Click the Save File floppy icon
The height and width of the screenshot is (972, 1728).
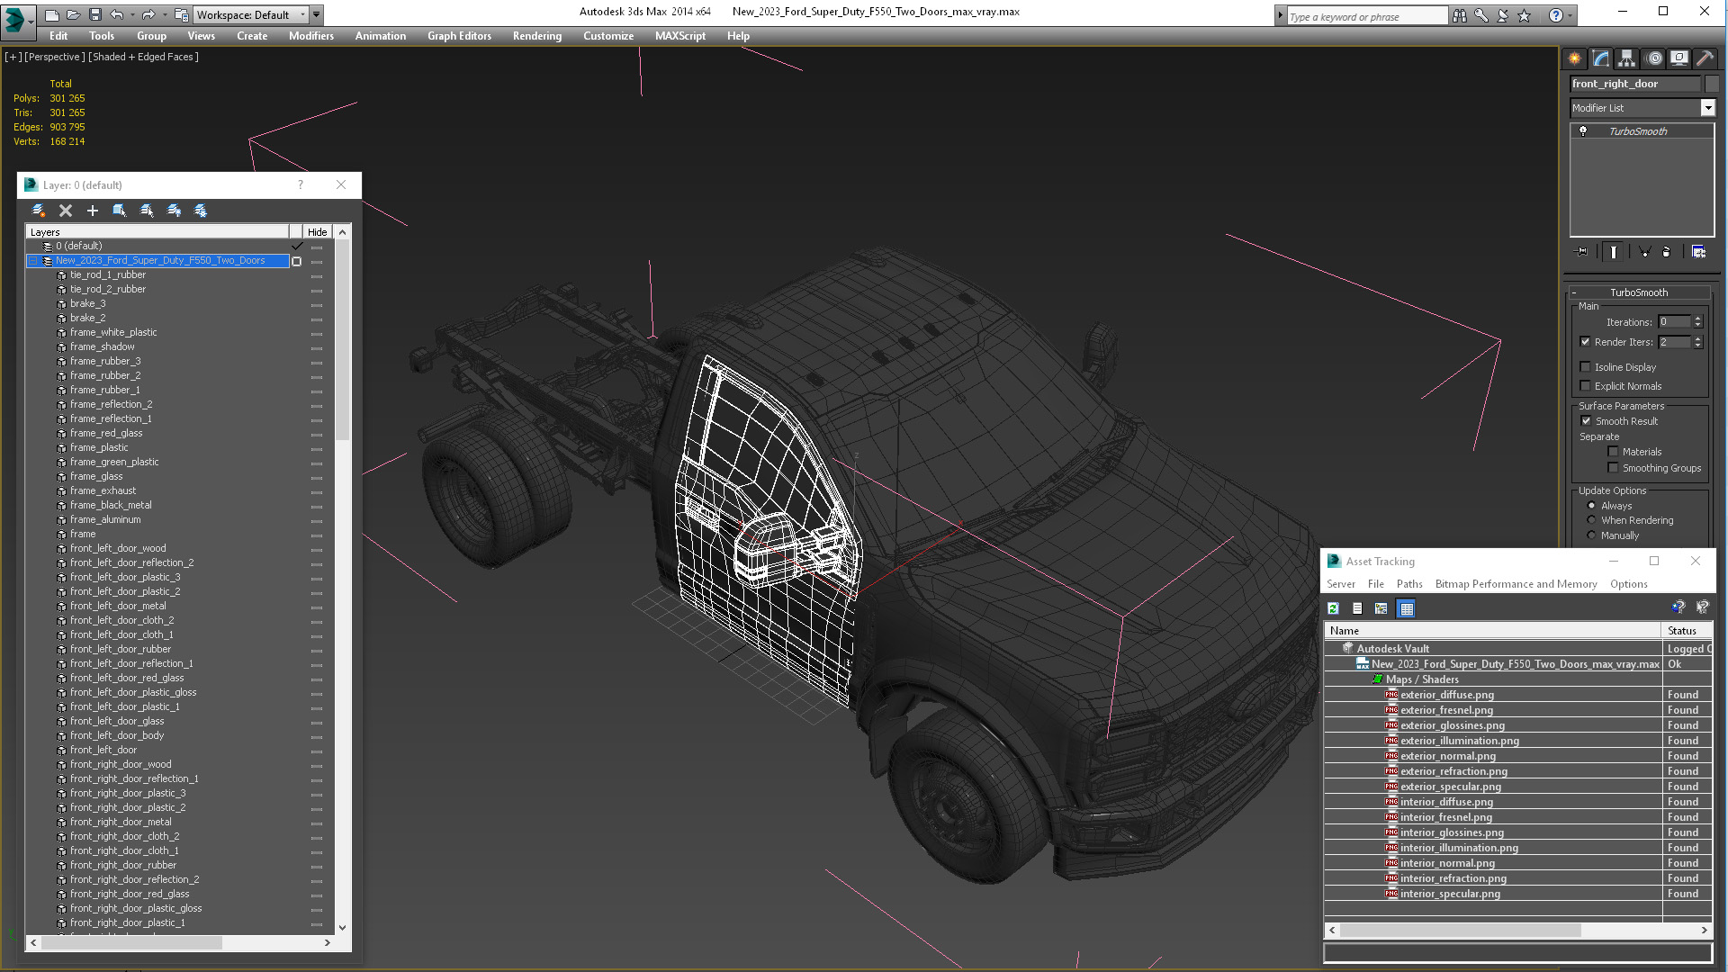(94, 14)
